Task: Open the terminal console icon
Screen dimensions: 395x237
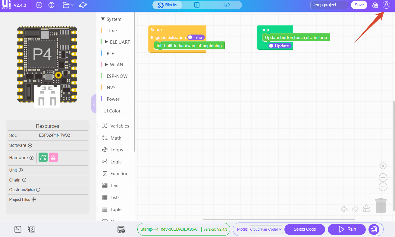Action: coord(18,229)
